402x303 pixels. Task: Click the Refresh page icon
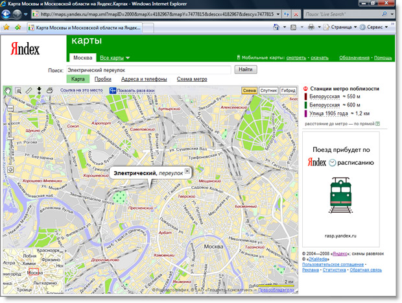click(x=286, y=14)
